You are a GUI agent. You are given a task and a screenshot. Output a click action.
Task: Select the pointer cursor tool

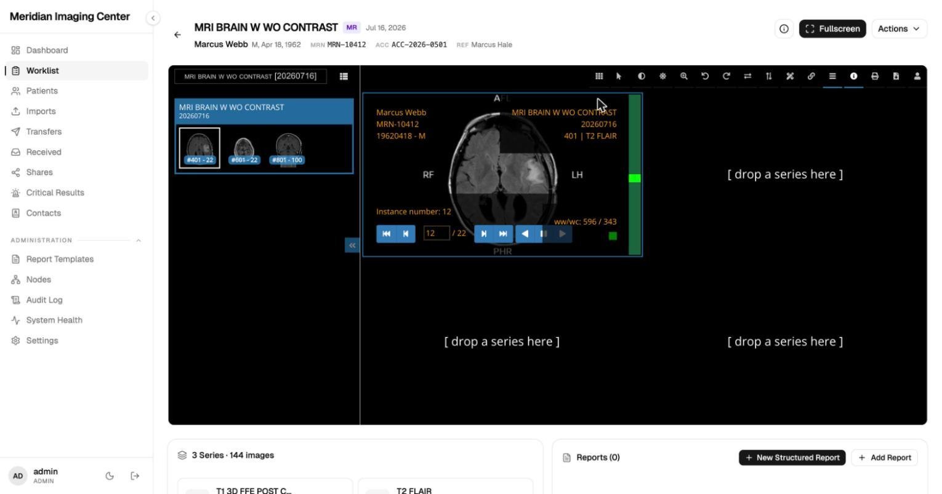(619, 76)
